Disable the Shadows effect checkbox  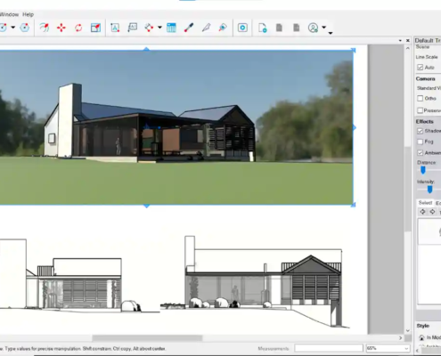420,131
